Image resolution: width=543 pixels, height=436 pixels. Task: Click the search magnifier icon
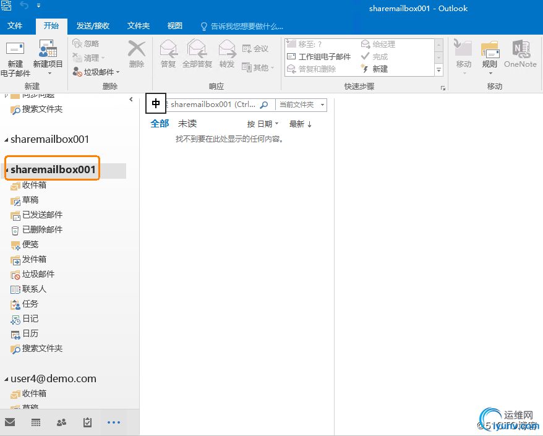pos(264,105)
